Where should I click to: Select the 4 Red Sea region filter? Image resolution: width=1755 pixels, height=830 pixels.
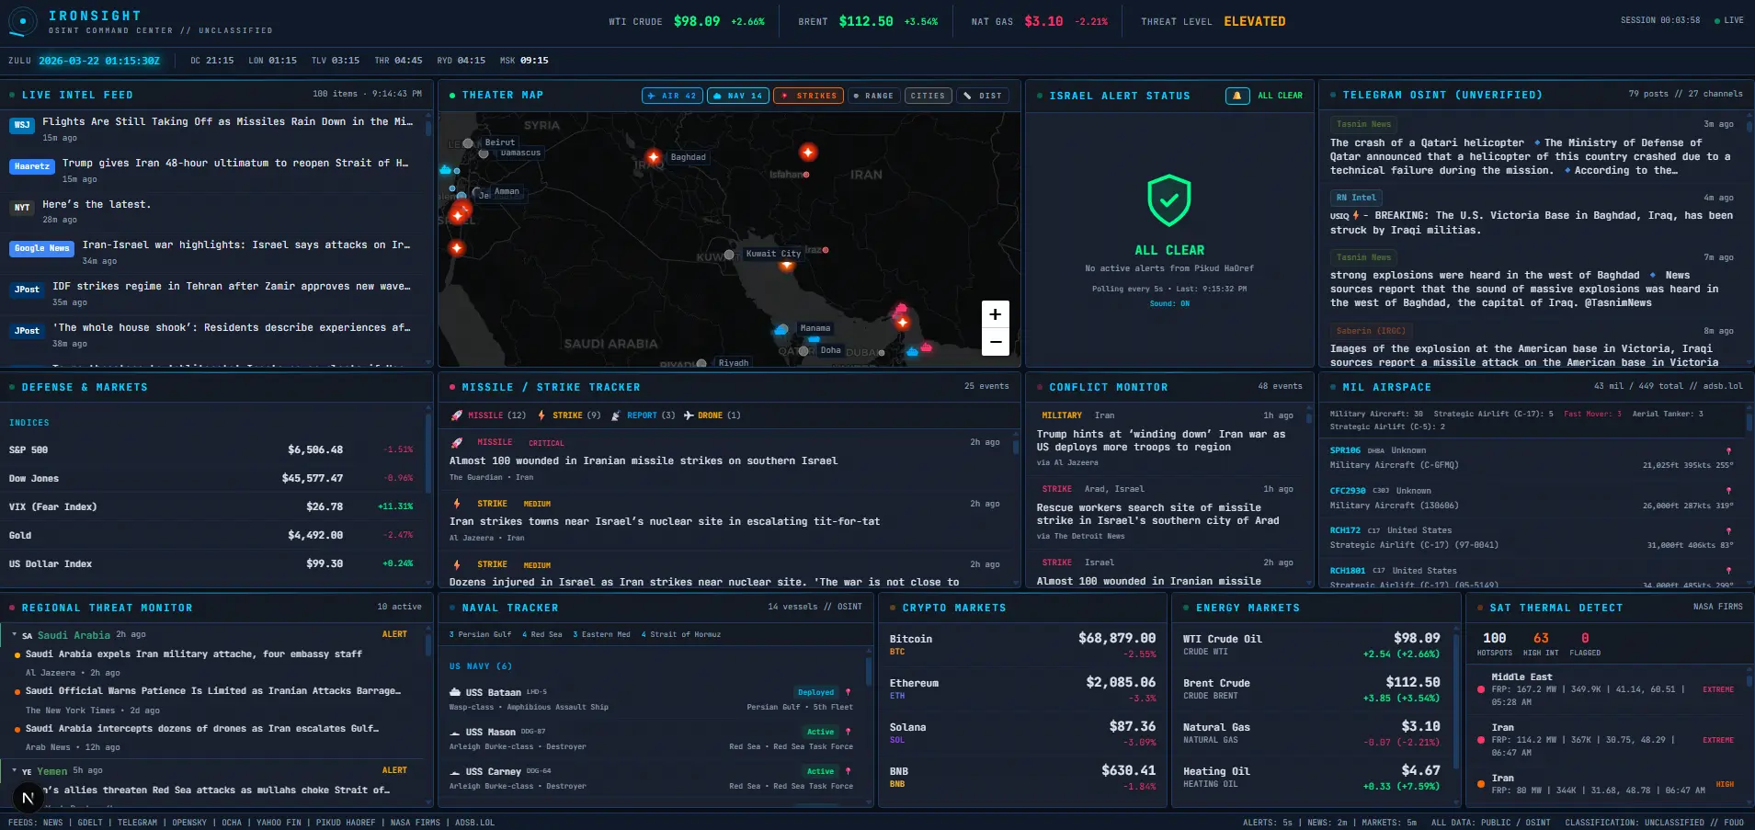tap(542, 634)
